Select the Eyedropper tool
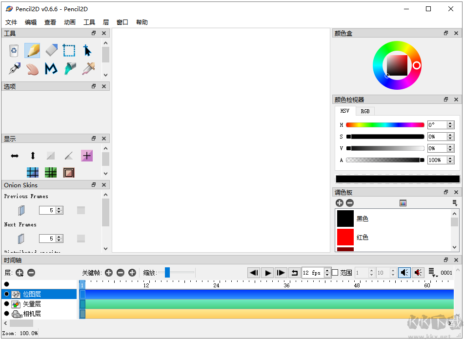 [x=87, y=69]
